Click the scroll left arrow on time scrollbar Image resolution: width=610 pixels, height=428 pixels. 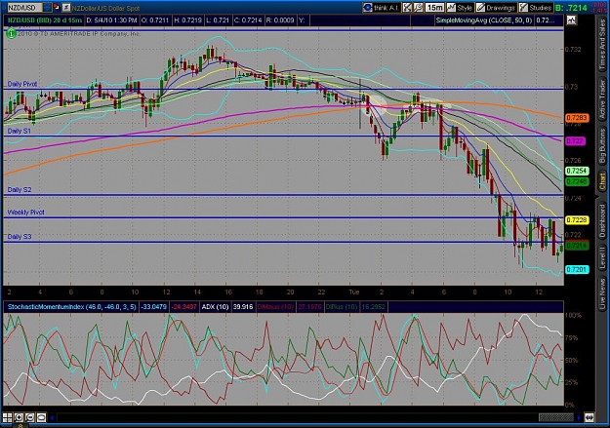coord(52,418)
